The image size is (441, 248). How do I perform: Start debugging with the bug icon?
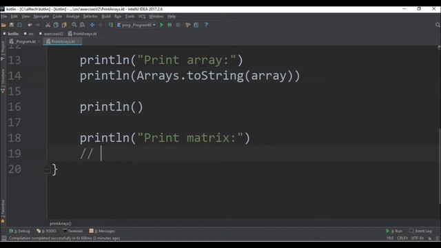pyautogui.click(x=170, y=25)
